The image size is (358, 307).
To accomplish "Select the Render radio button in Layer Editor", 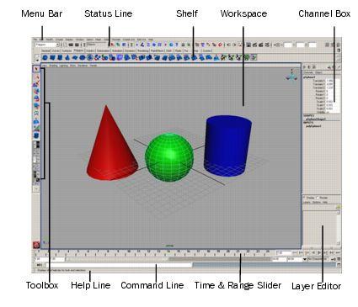I will (x=318, y=198).
